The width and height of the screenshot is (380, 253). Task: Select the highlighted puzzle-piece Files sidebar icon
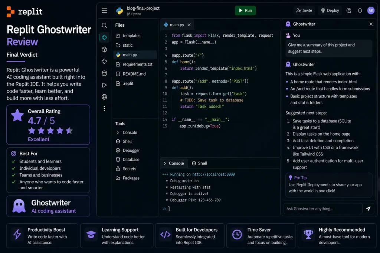pos(104,37)
